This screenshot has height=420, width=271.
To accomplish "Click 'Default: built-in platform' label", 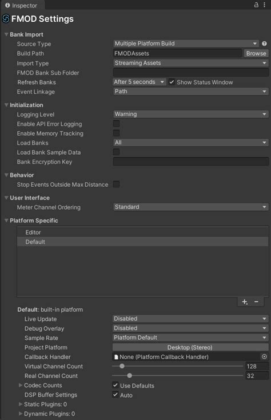I will [50, 309].
